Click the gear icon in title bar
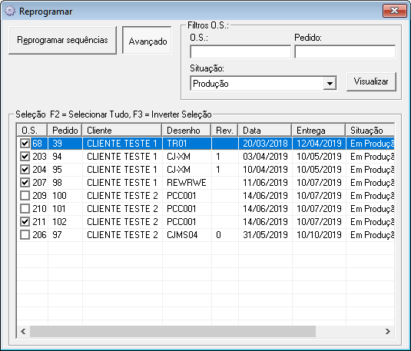Screen dimensions: 411x351 tap(10, 11)
